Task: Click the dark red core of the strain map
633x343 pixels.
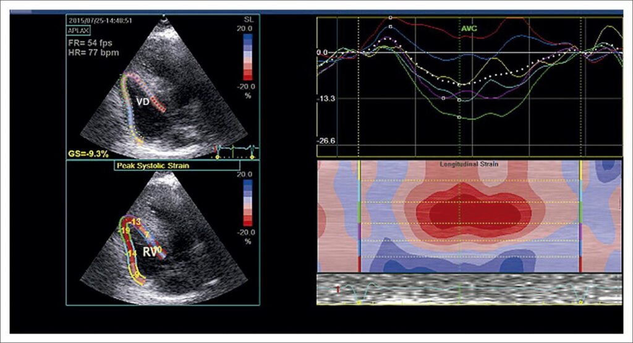Action: point(474,213)
